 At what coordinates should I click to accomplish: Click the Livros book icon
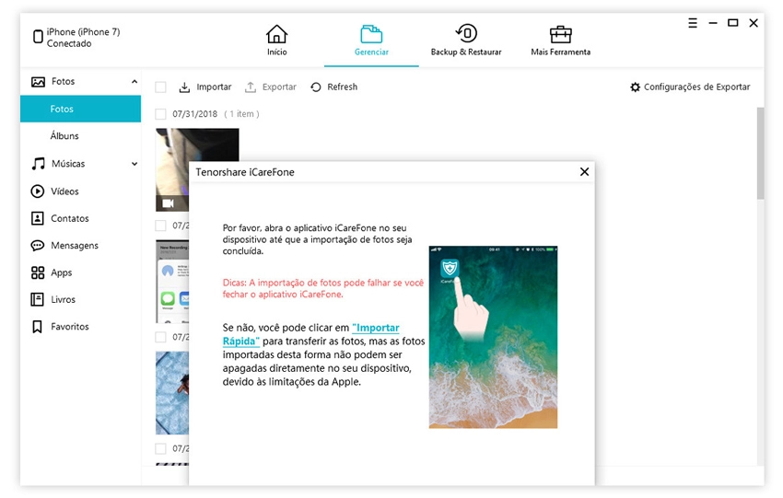[38, 299]
